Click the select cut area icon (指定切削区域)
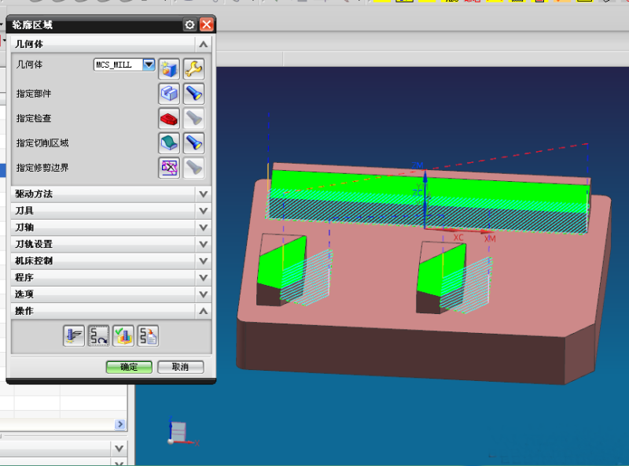Screen dimensions: 629x466 tap(169, 142)
